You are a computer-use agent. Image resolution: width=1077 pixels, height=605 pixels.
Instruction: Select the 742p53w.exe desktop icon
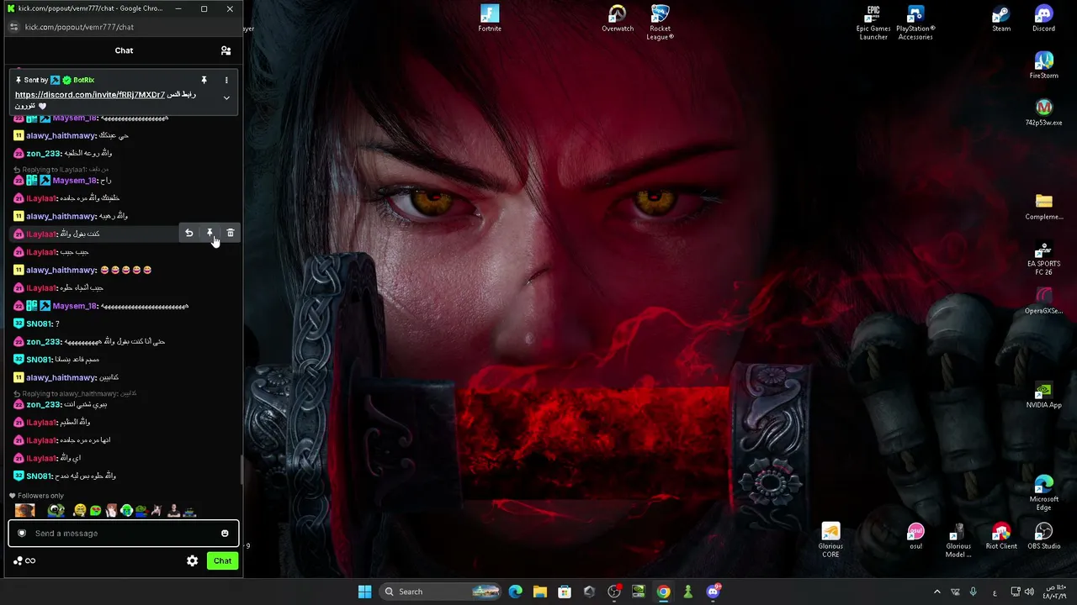point(1044,113)
